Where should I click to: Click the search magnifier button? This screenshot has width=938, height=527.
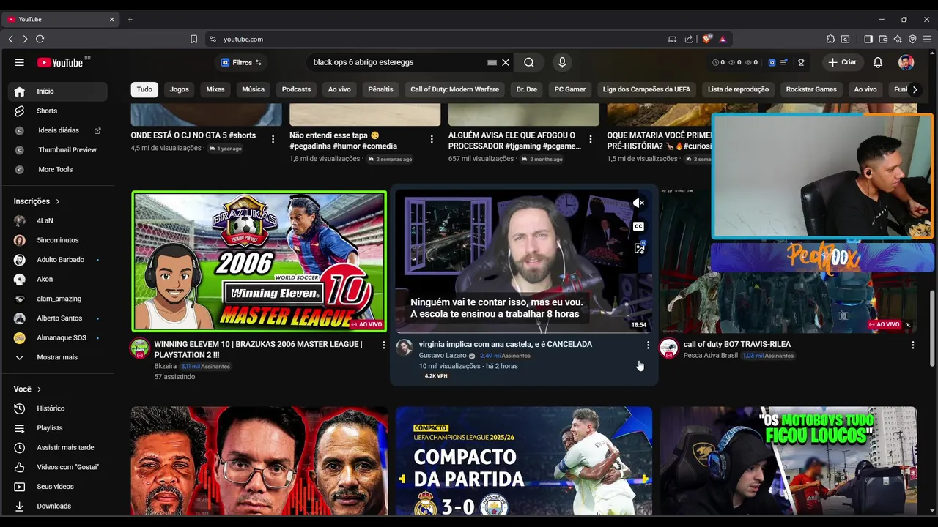529,62
